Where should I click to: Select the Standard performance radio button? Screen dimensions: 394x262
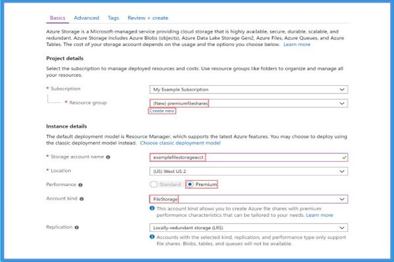click(154, 184)
